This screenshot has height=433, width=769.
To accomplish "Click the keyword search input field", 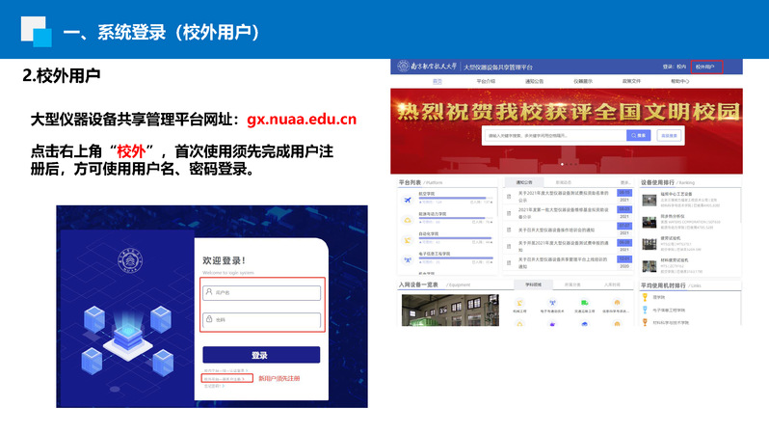I will pyautogui.click(x=554, y=136).
